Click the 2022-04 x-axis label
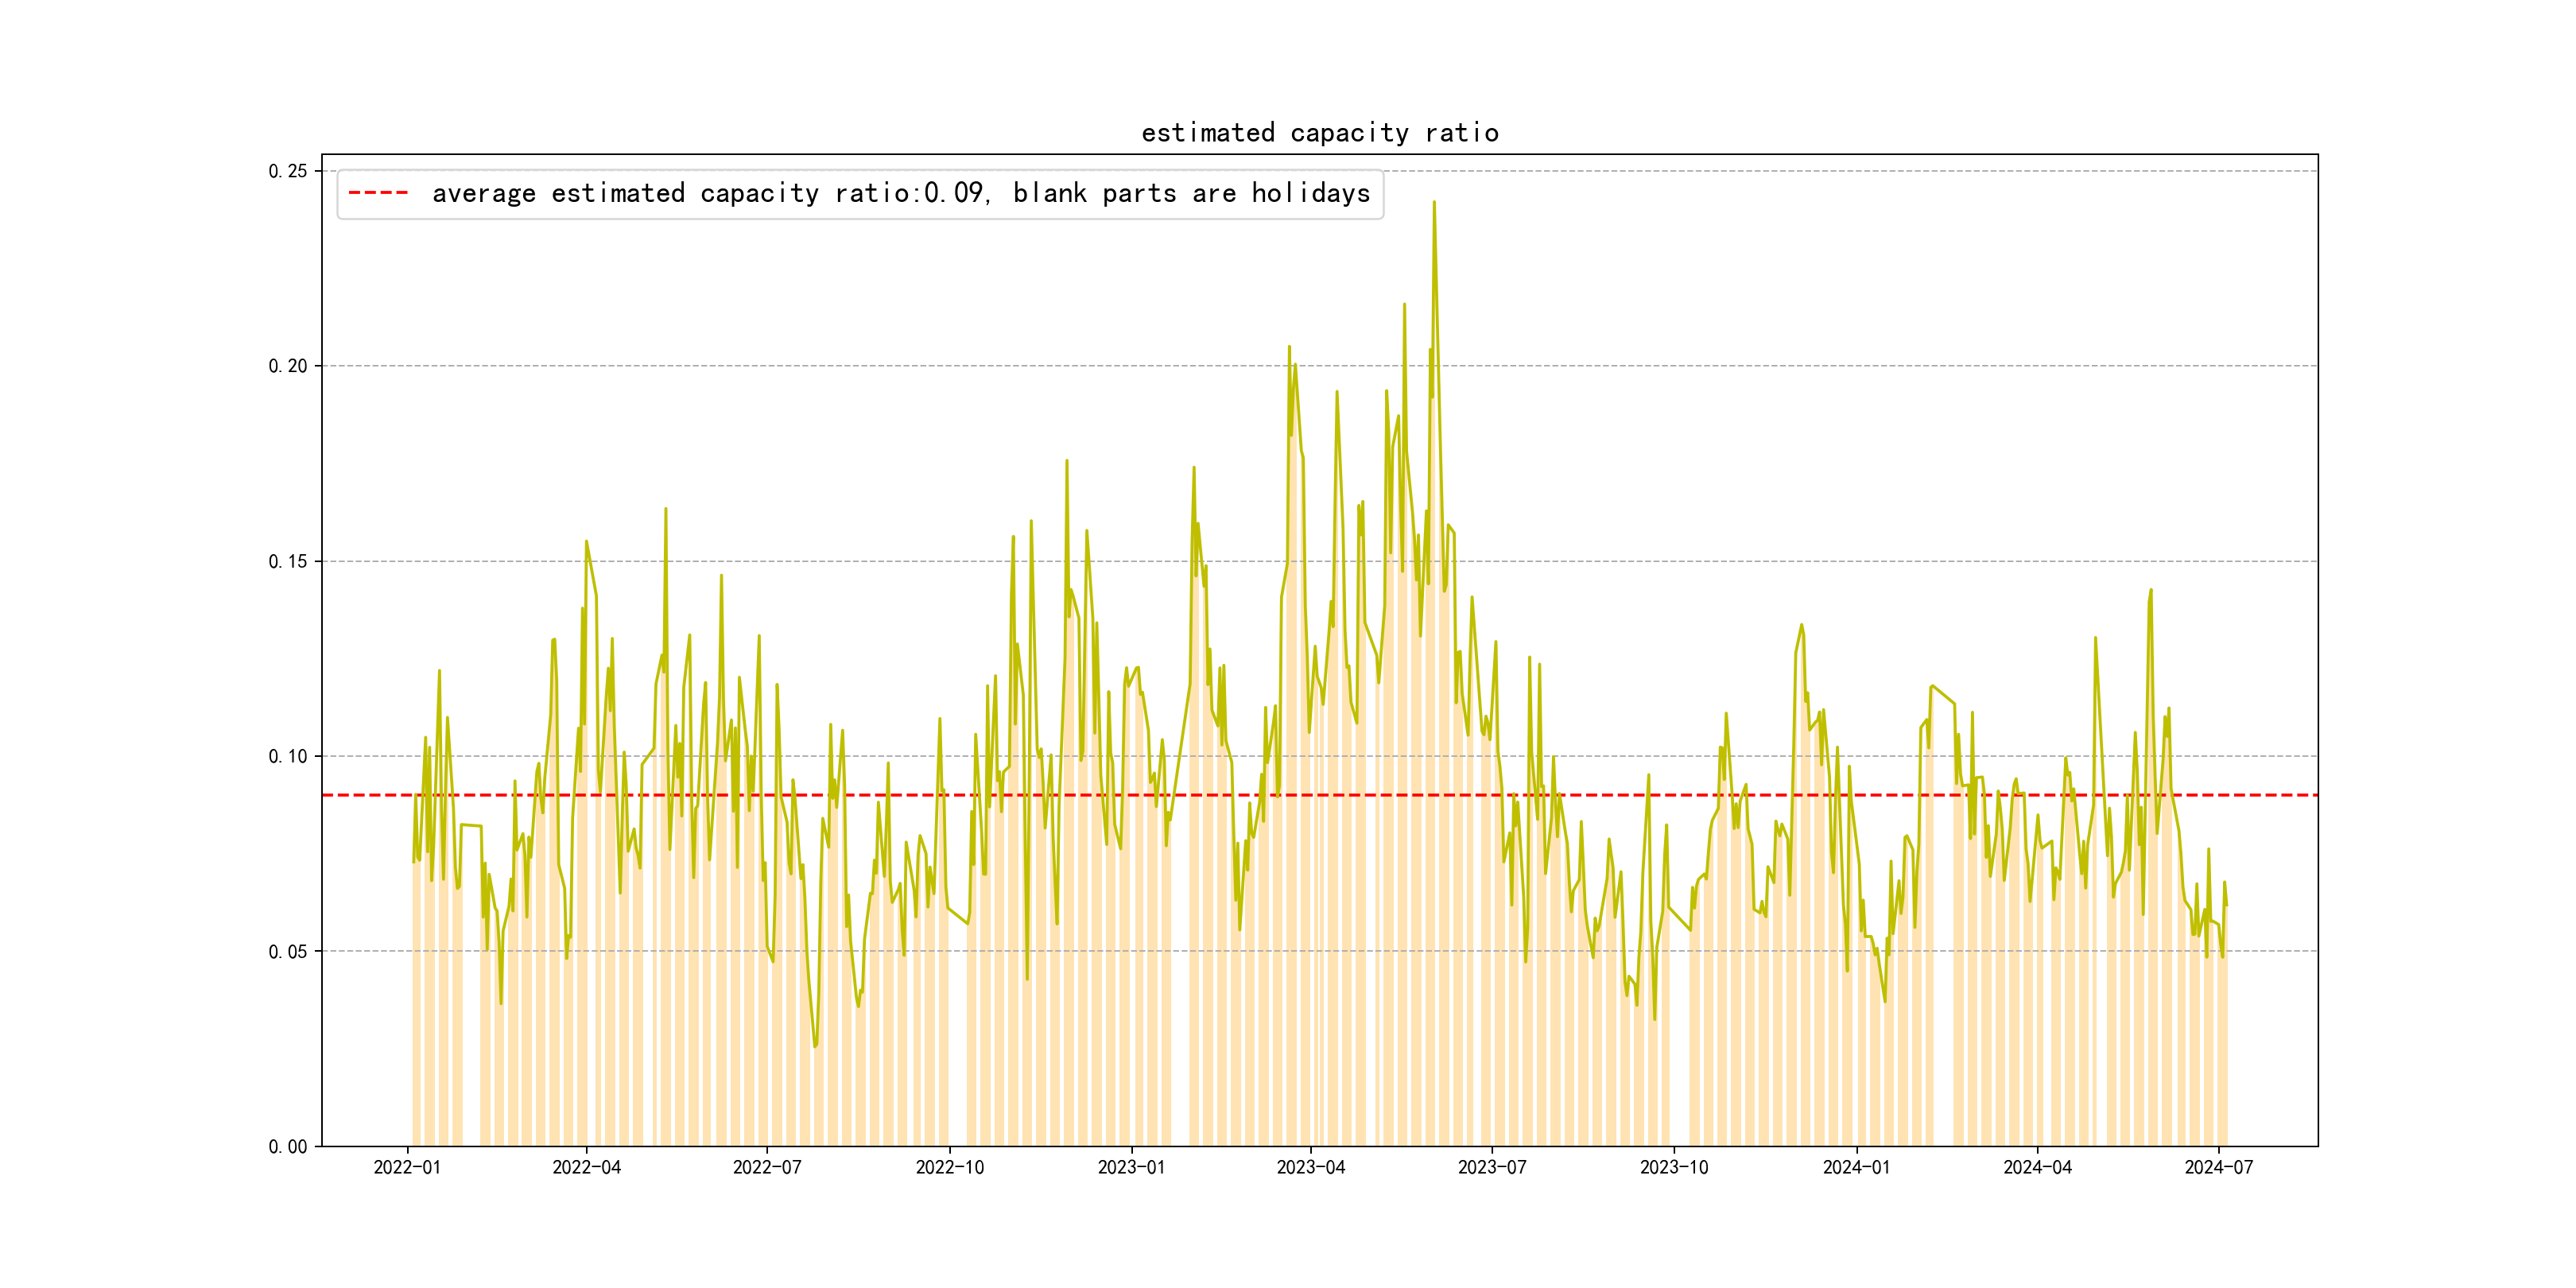The width and height of the screenshot is (2576, 1288). click(x=586, y=1167)
